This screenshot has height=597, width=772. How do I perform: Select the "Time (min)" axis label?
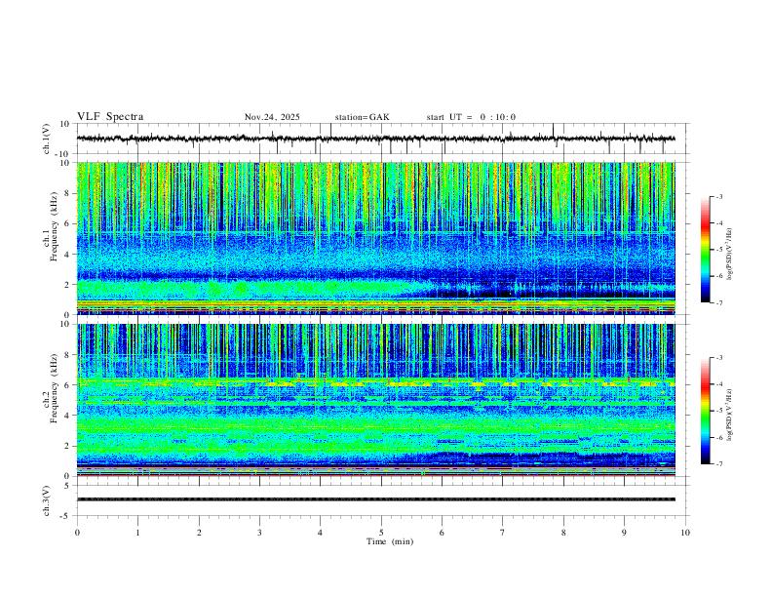(x=390, y=541)
